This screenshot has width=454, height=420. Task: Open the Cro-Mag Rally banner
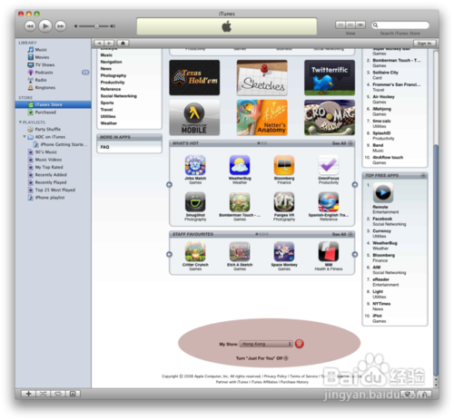[x=330, y=117]
